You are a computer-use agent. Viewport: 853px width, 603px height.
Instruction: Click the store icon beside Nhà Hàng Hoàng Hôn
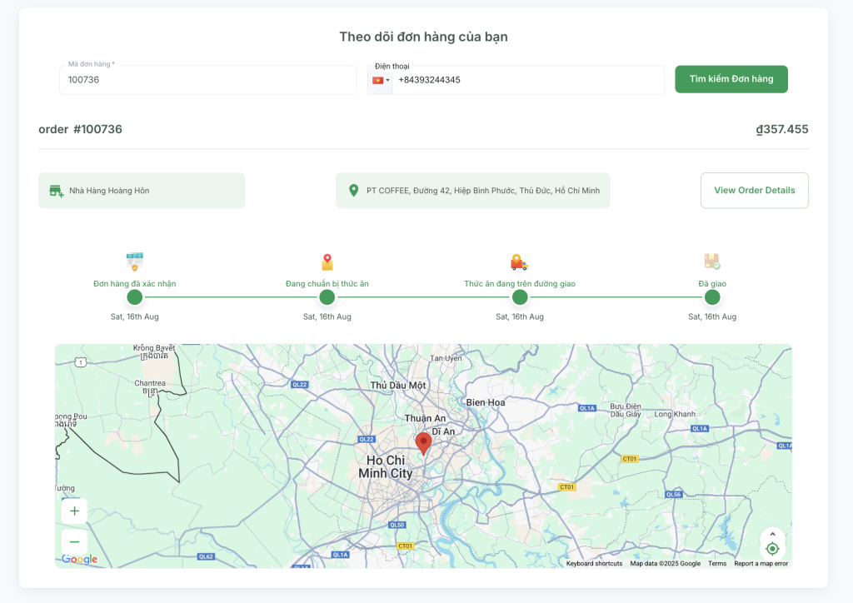point(57,191)
